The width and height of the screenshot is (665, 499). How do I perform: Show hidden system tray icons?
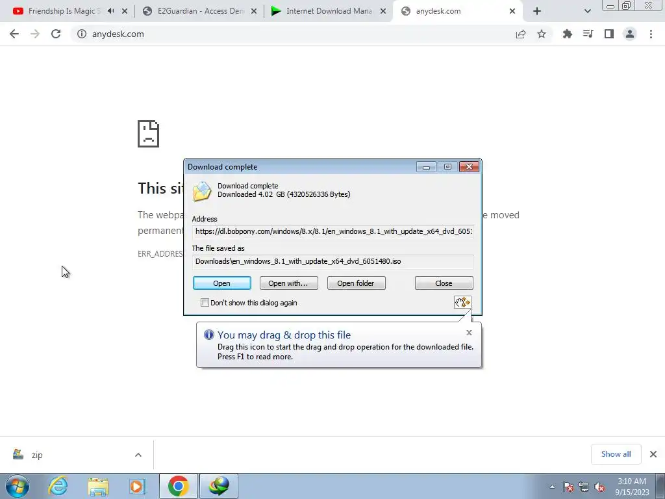552,487
